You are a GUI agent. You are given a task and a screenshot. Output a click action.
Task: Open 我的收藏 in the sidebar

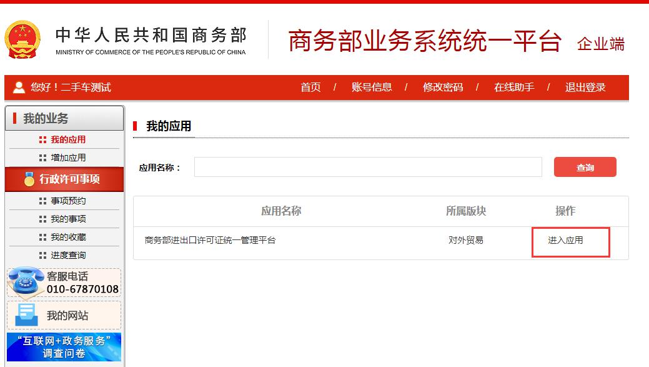(x=68, y=237)
